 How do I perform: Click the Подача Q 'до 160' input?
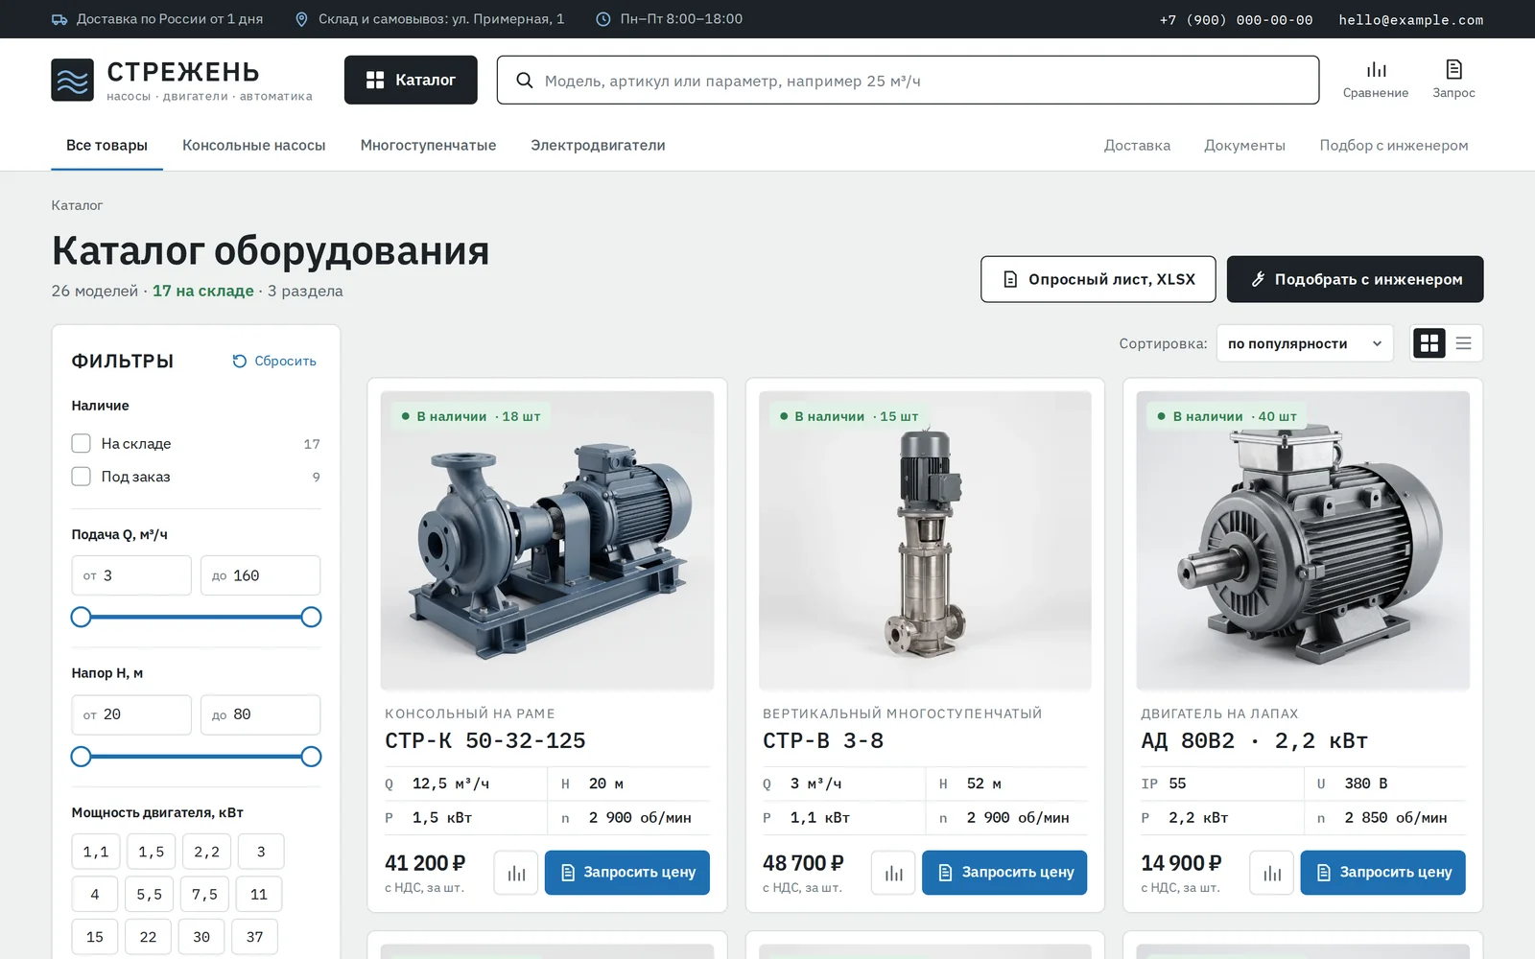click(x=260, y=575)
